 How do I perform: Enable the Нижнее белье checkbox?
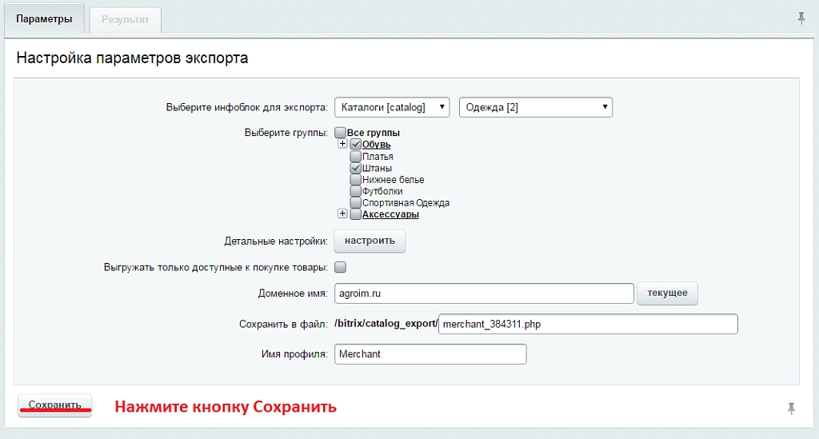point(356,180)
